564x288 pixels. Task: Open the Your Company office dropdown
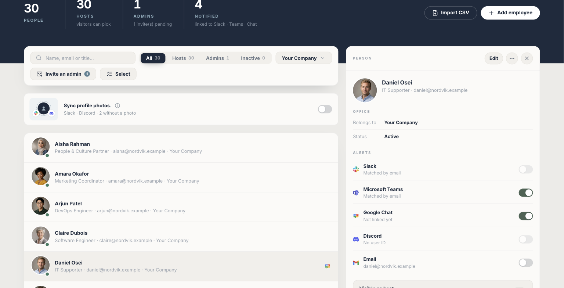(x=304, y=58)
